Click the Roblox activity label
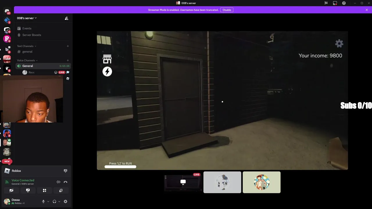 pyautogui.click(x=16, y=171)
